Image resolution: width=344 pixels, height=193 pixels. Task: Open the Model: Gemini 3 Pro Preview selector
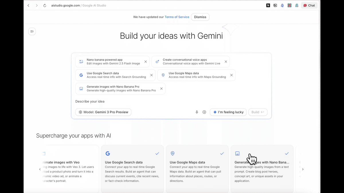coord(103,112)
